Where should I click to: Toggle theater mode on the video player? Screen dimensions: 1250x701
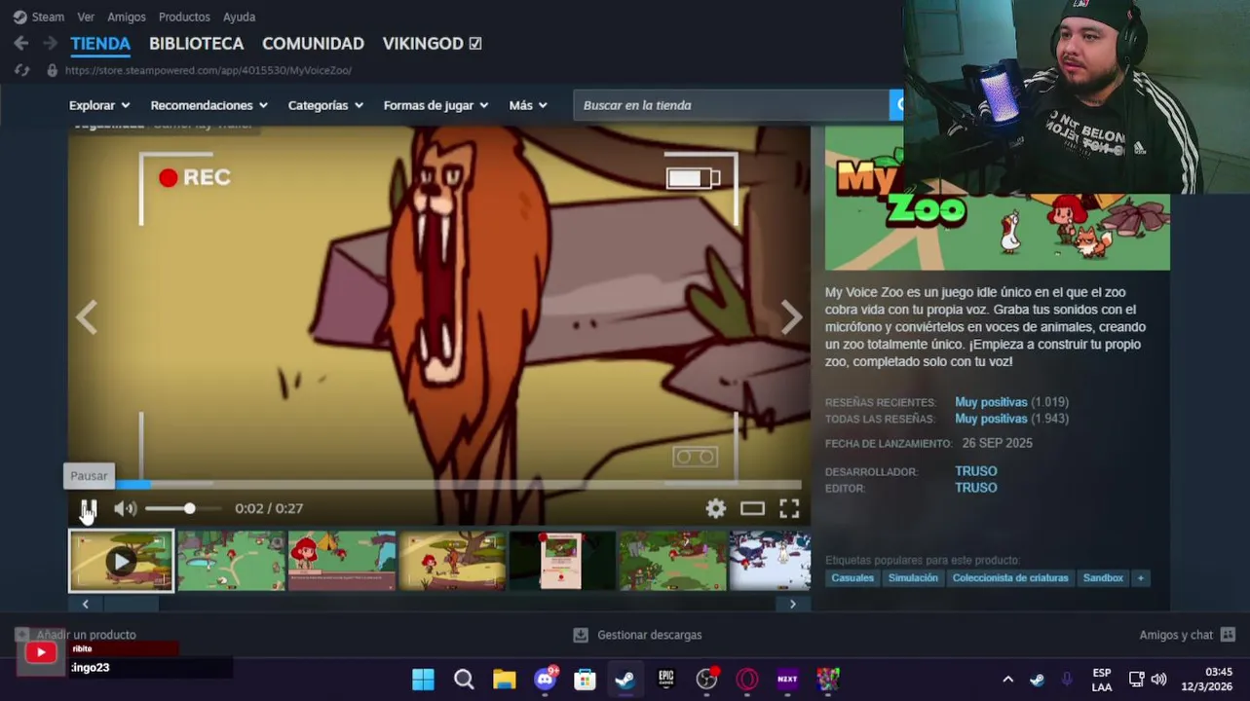[752, 508]
